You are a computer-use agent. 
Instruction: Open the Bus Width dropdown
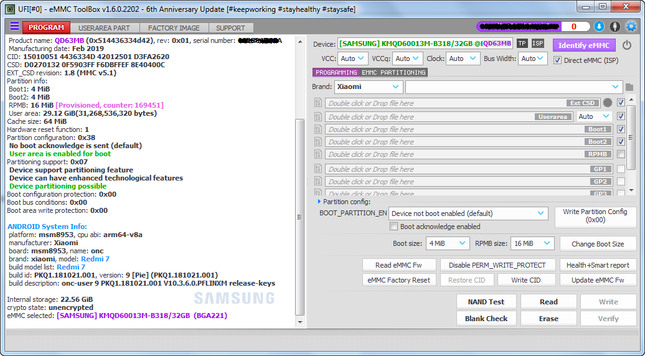[533, 59]
